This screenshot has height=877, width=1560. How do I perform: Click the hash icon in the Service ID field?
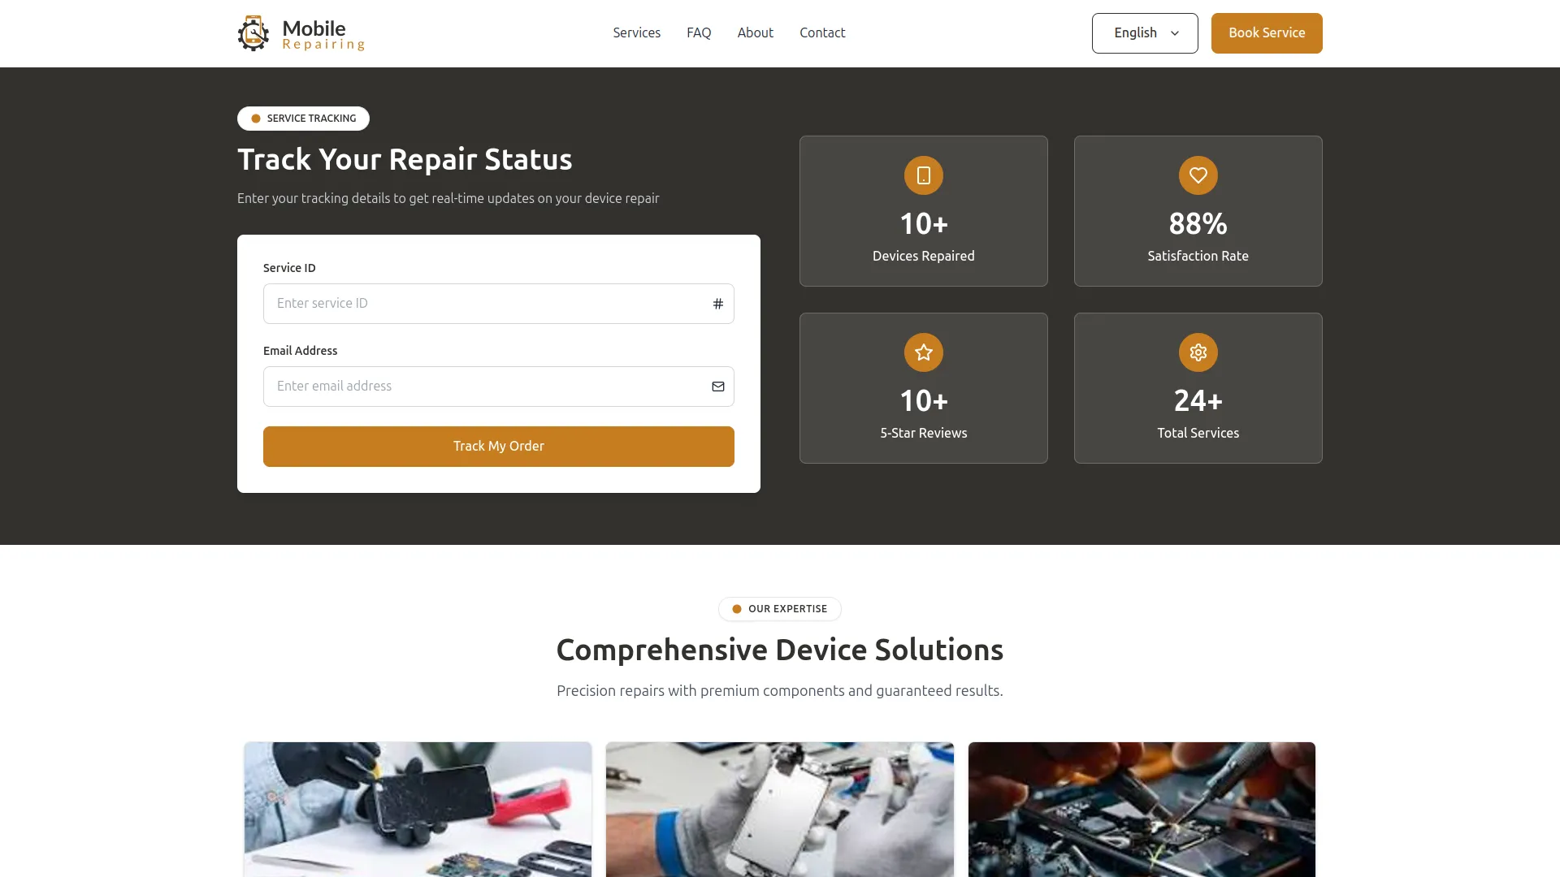click(718, 303)
